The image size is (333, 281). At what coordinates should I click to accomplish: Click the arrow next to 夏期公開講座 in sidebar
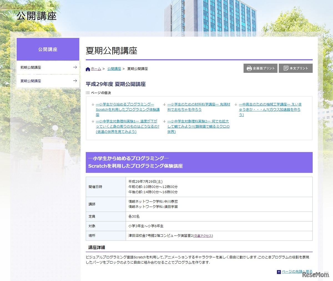click(x=75, y=81)
